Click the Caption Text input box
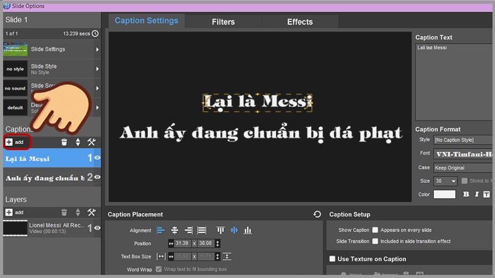The height and width of the screenshot is (278, 495). point(455,82)
